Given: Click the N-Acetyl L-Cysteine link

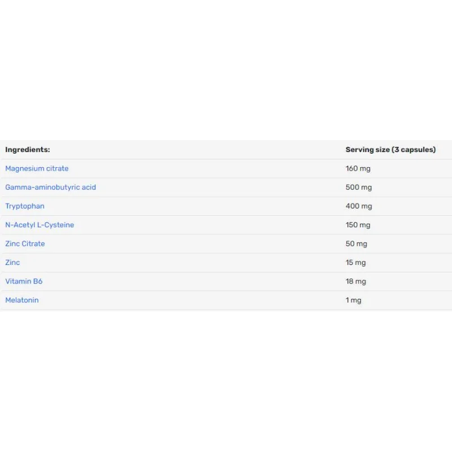Looking at the screenshot, I should click(40, 225).
